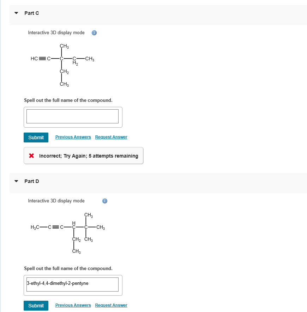Open the info tooltip icon in Part D
The height and width of the screenshot is (312, 307).
tap(104, 201)
